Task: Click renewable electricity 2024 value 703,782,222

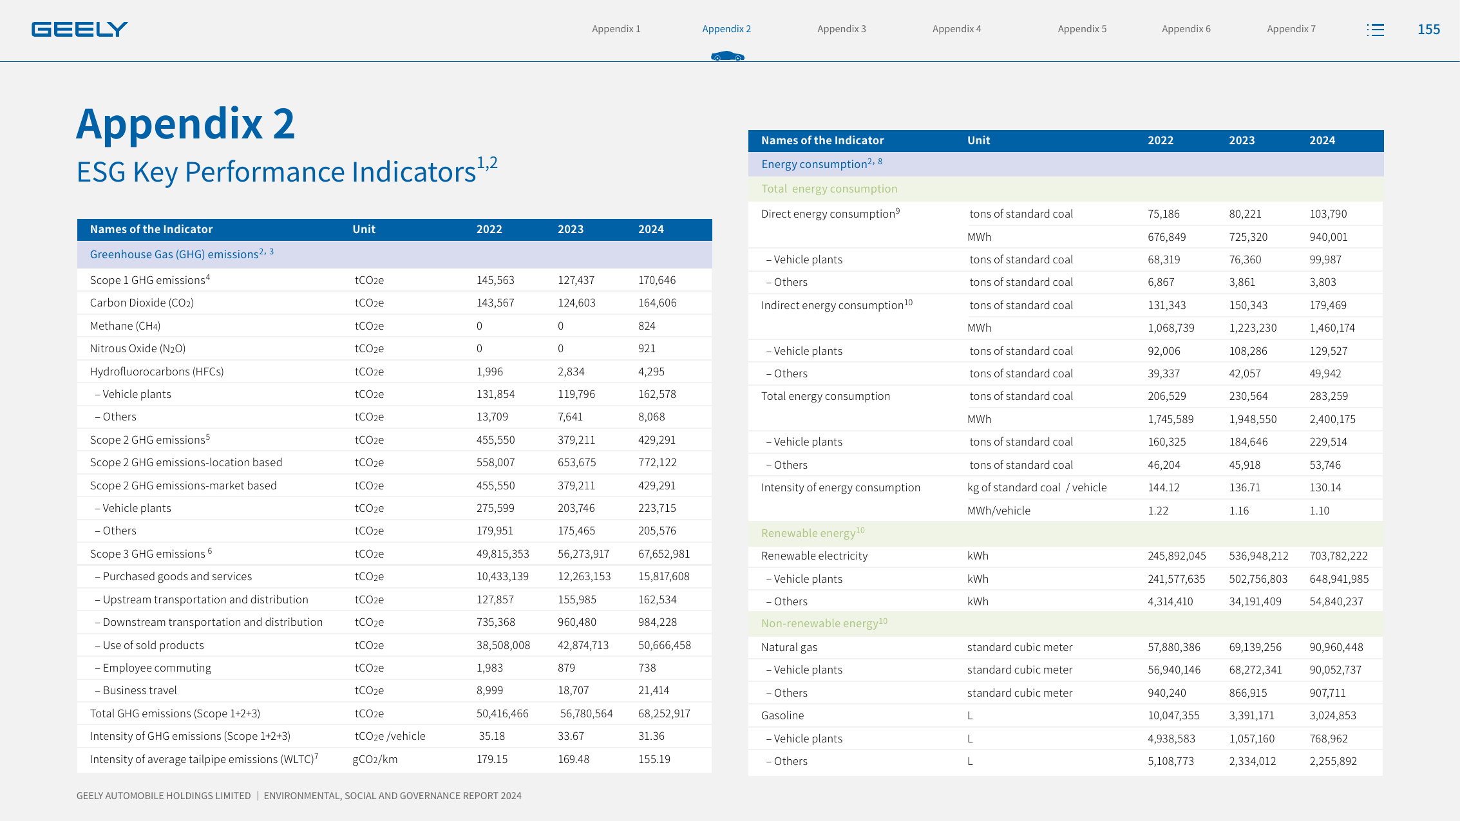Action: [1338, 556]
